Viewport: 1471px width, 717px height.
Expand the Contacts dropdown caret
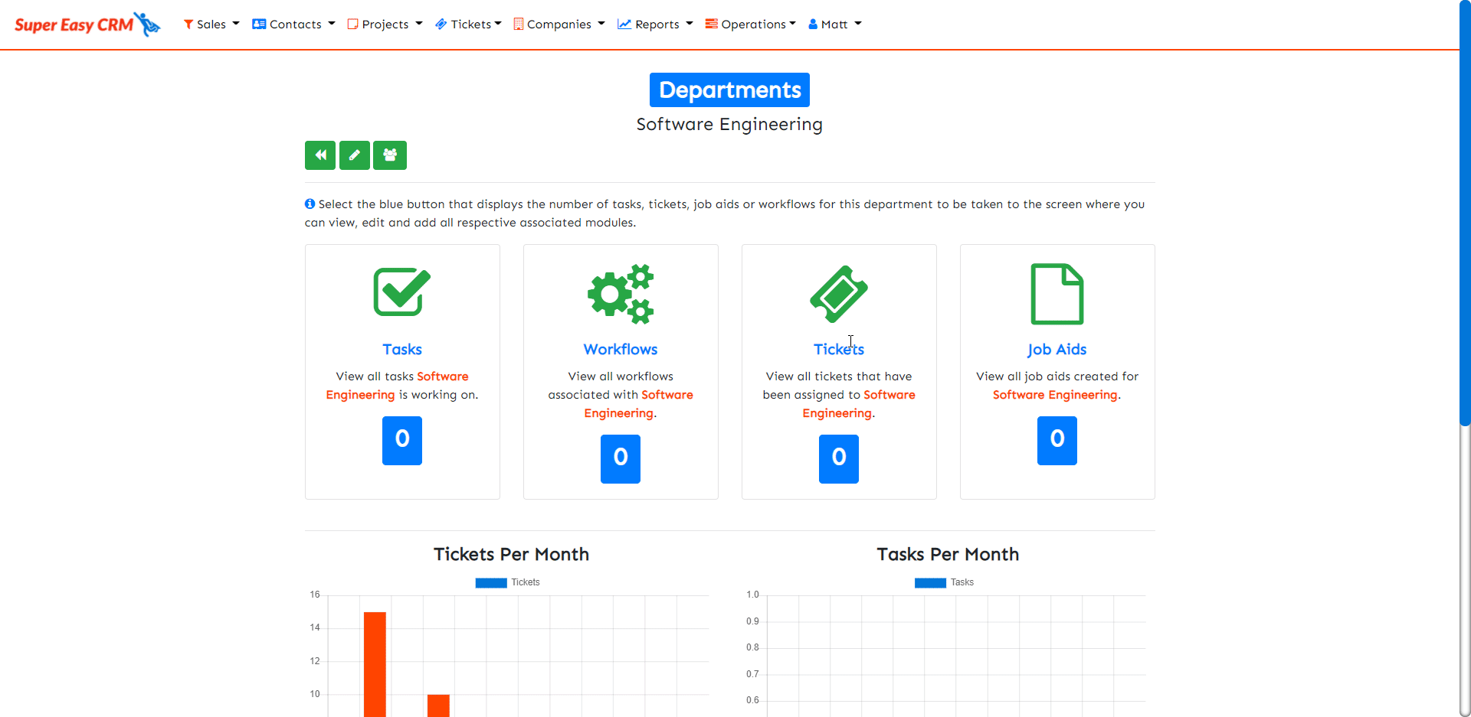coord(332,24)
